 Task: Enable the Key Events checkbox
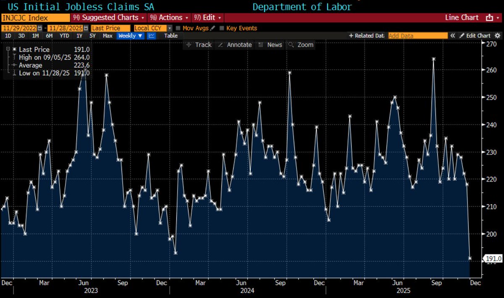coord(221,28)
